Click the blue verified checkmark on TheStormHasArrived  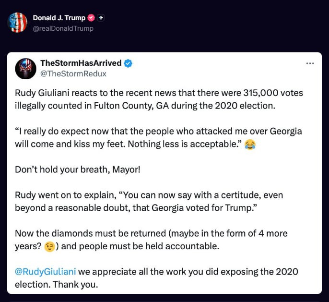129,63
